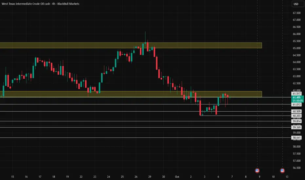Open the USD currency selector
This screenshot has width=305, height=180.
tap(298, 4)
